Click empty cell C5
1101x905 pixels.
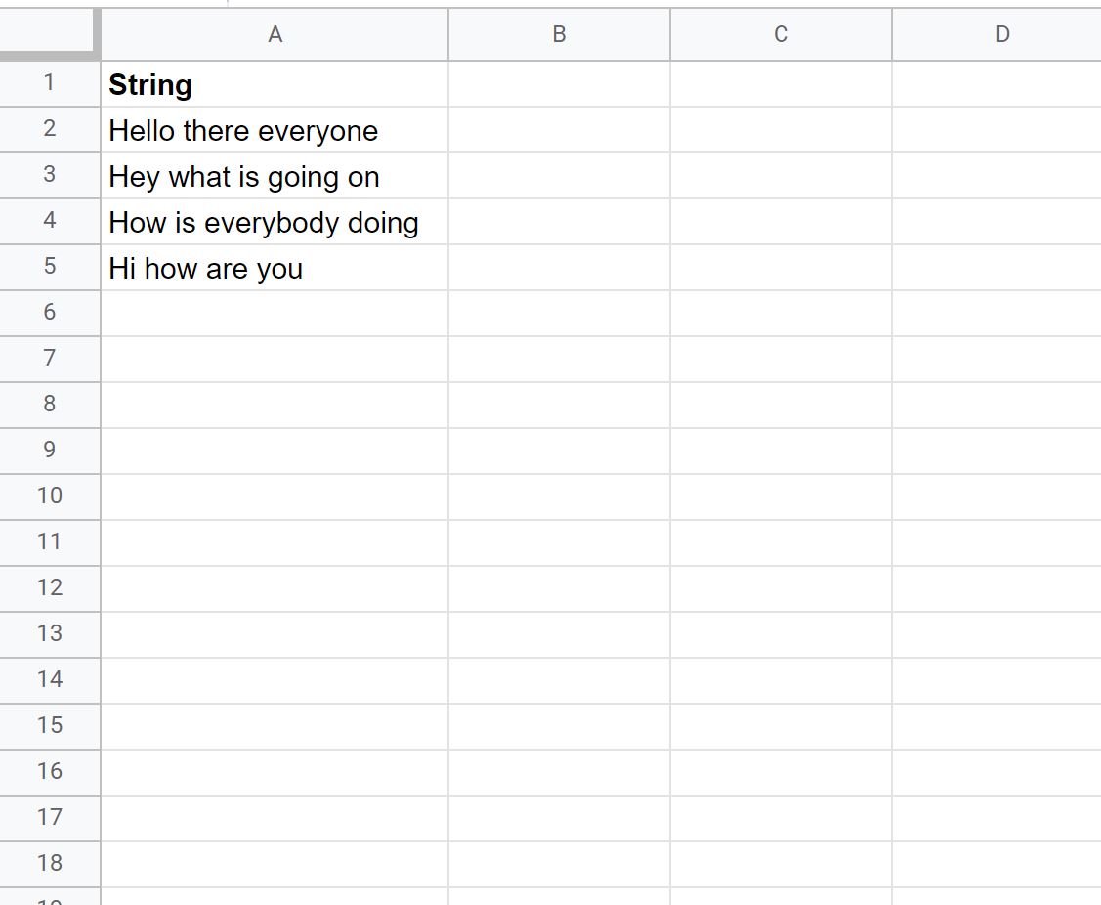click(x=781, y=268)
